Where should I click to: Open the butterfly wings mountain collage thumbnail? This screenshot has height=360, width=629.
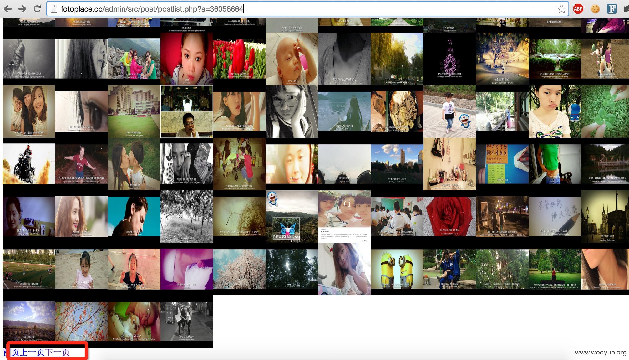coord(292,217)
